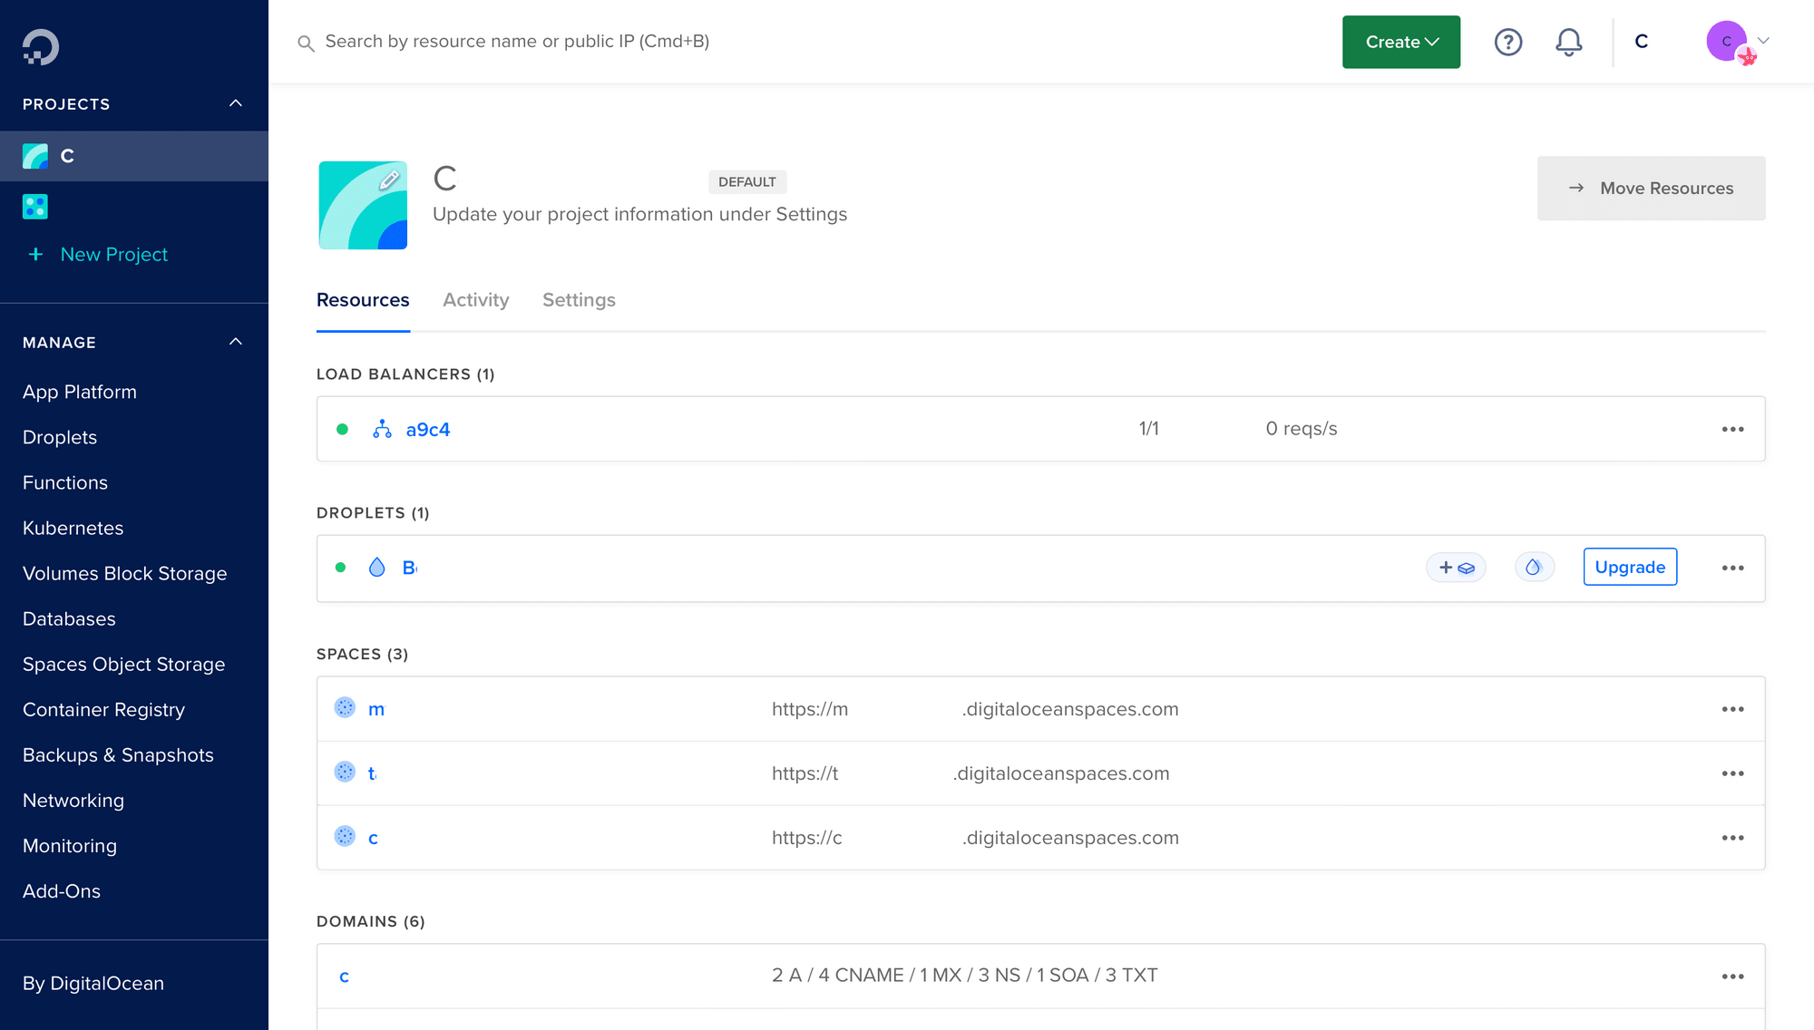
Task: Collapse the PROJECTS section
Action: pyautogui.click(x=236, y=103)
